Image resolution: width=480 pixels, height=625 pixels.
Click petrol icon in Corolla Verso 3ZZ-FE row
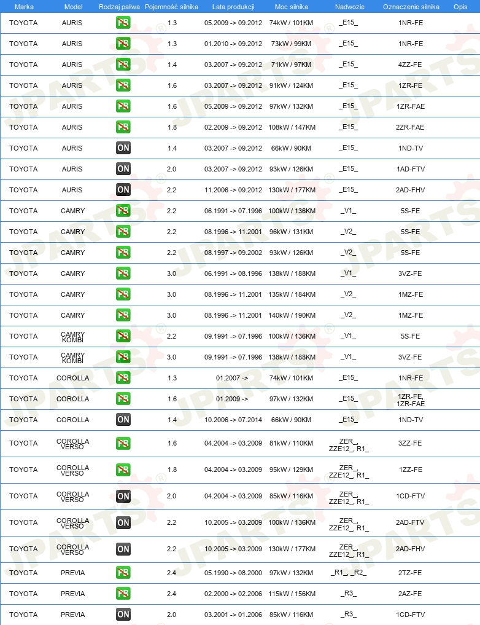click(x=123, y=443)
